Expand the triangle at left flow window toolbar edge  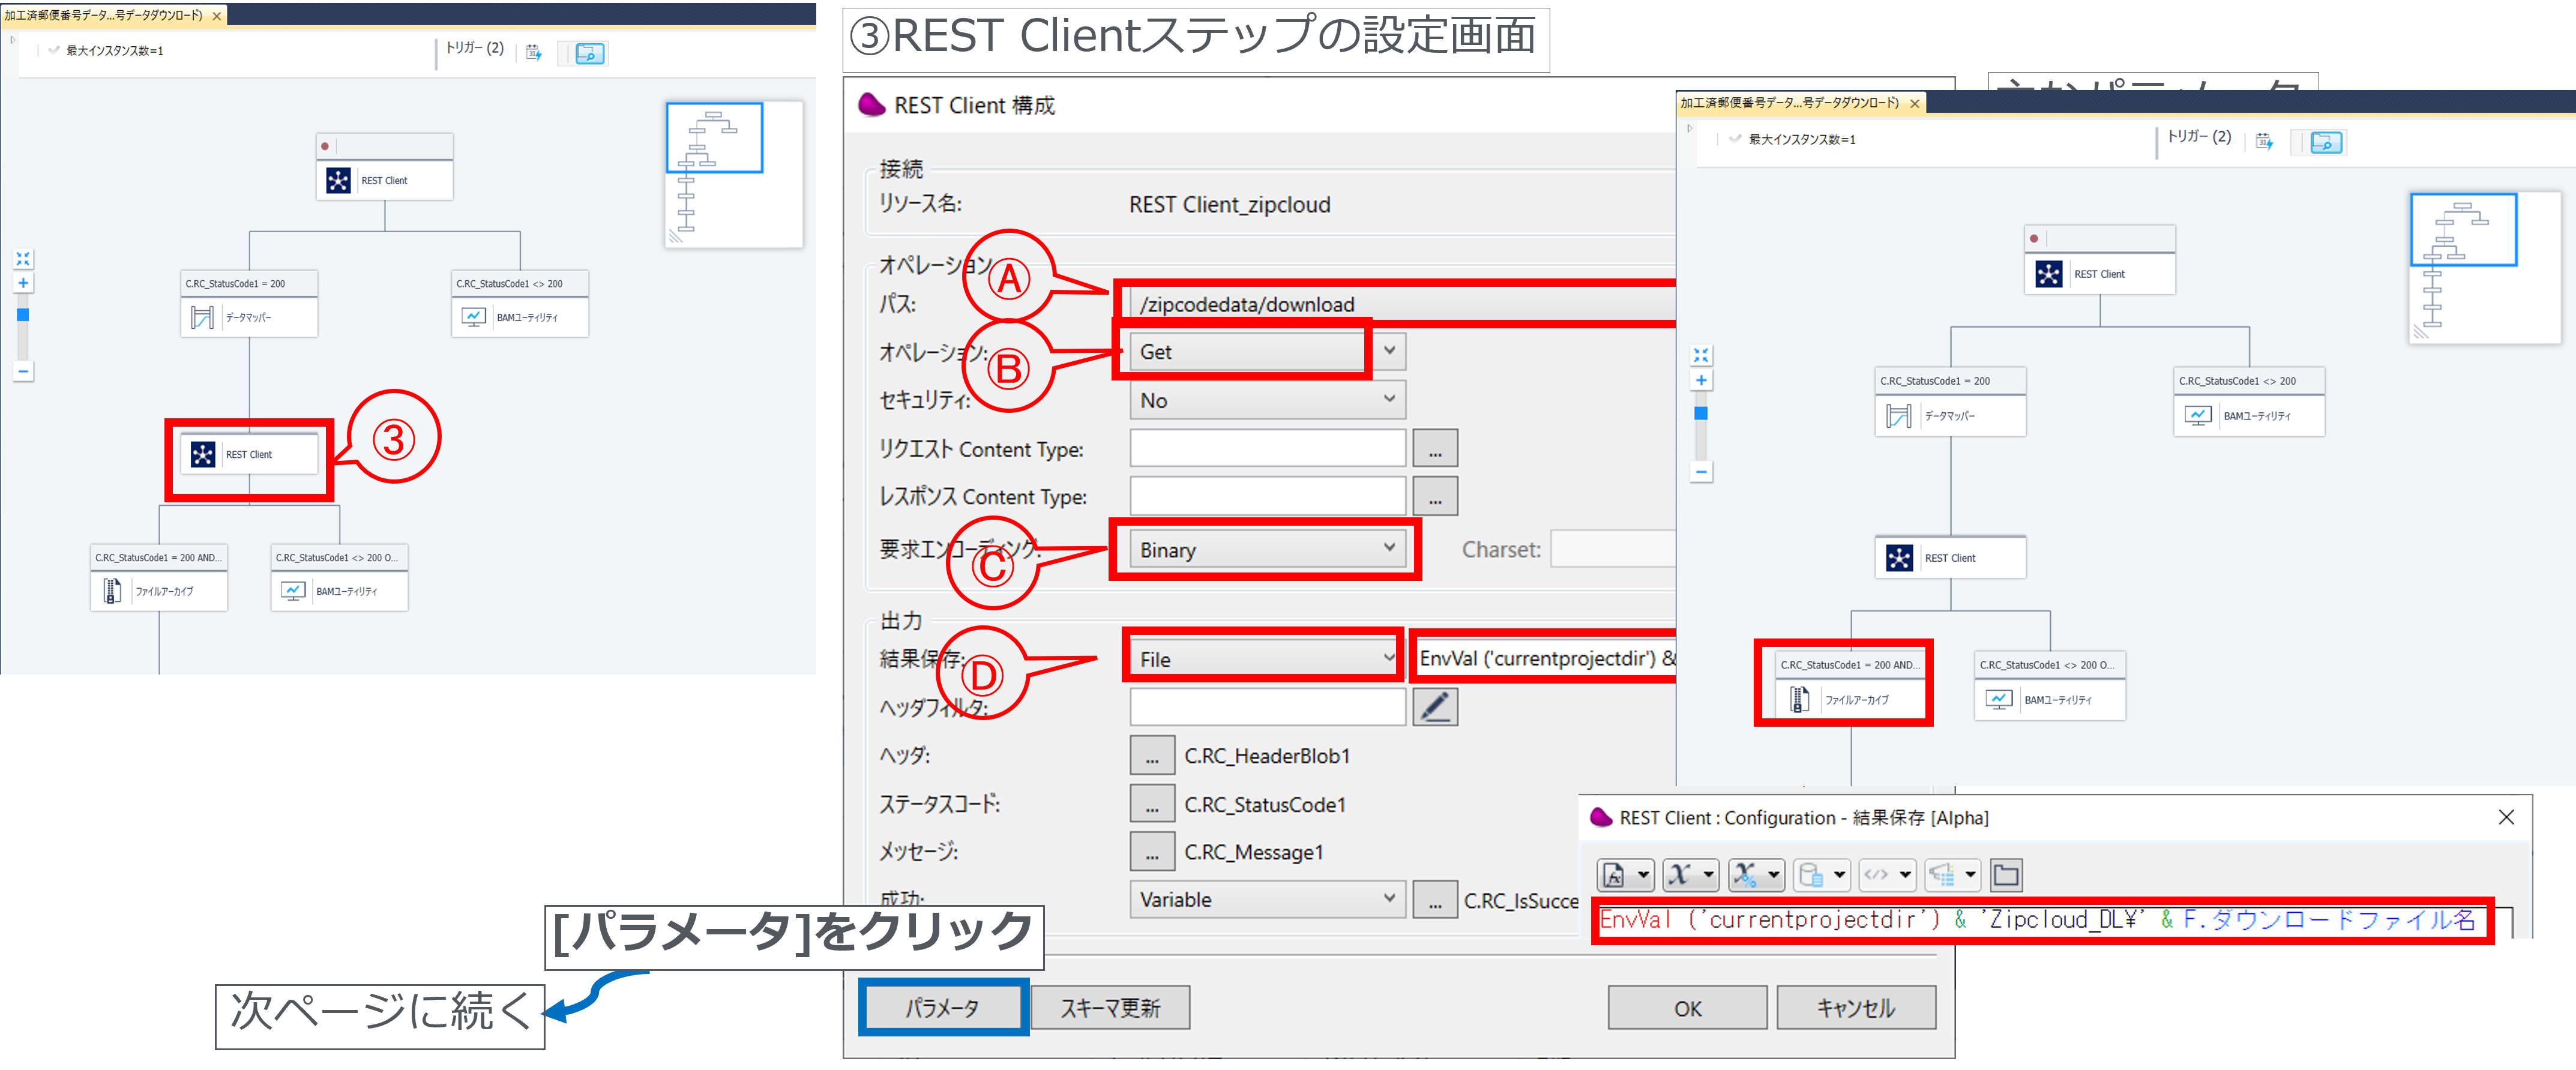[13, 40]
